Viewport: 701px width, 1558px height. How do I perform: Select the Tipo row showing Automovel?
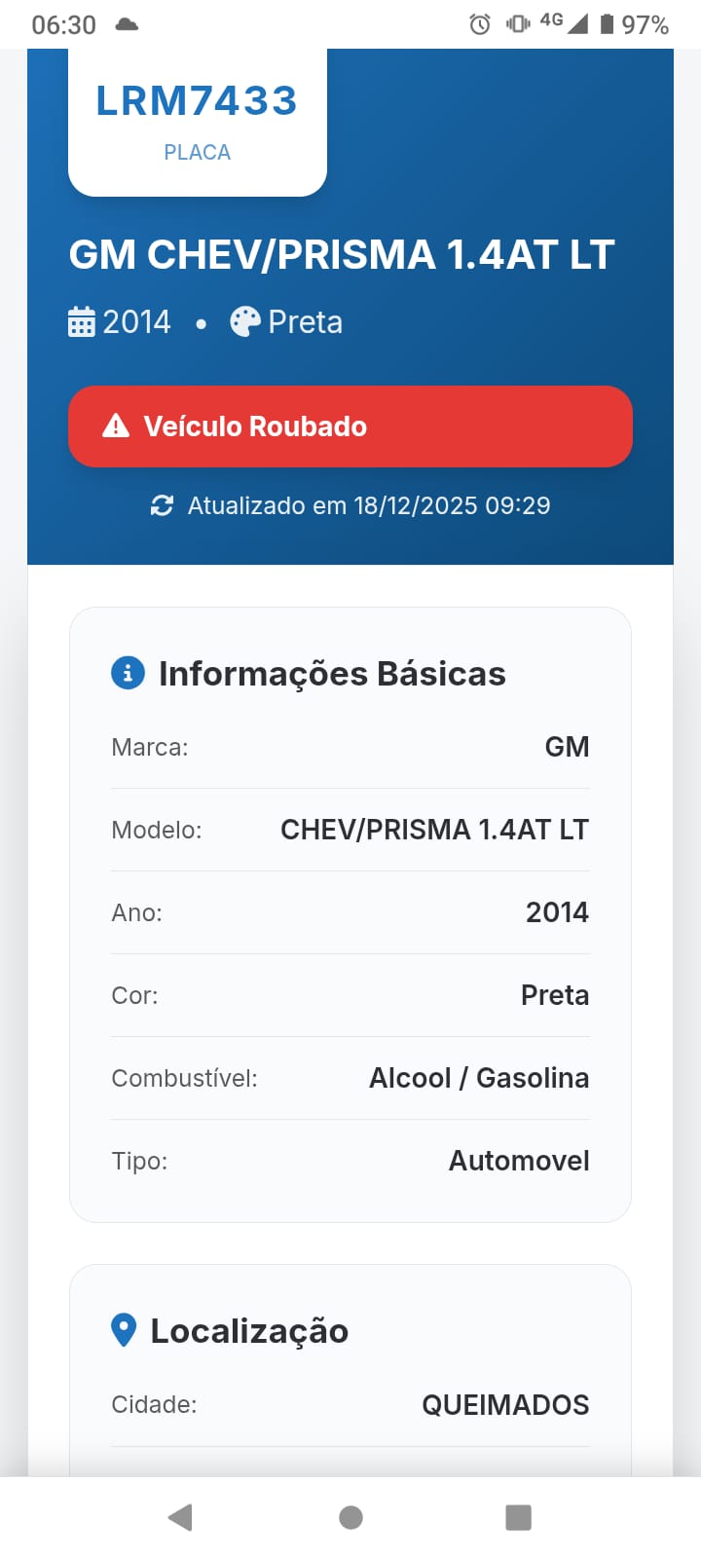(x=350, y=1161)
